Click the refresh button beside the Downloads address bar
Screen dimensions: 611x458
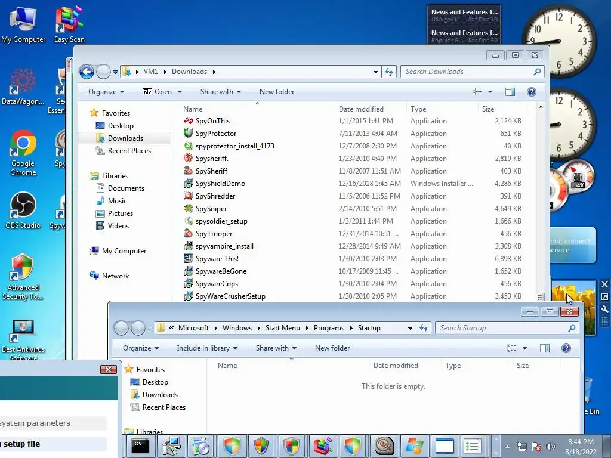389,72
